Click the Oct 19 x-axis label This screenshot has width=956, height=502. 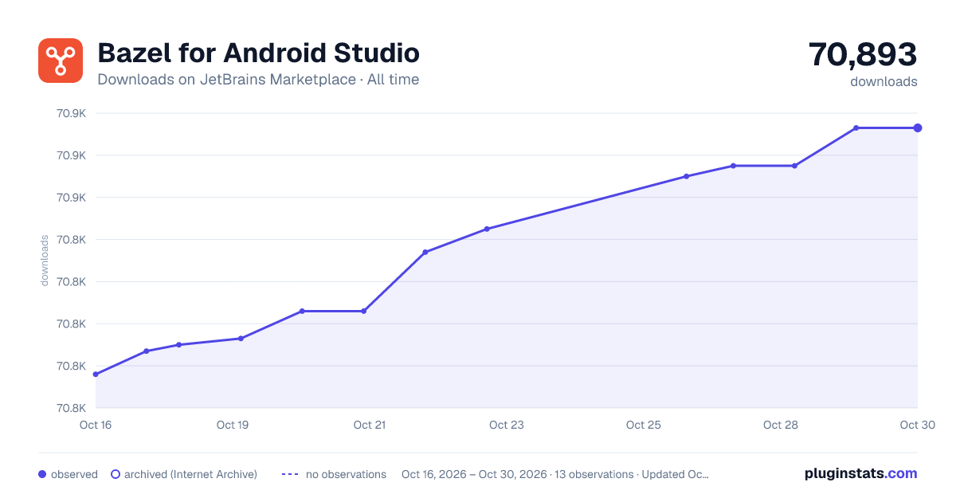coord(233,425)
